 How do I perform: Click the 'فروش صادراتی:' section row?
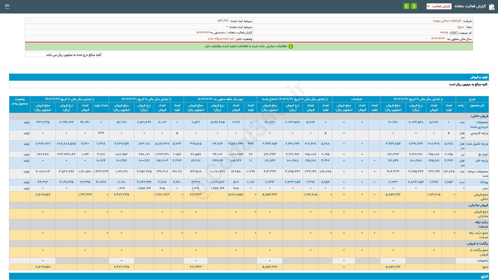tap(249, 205)
